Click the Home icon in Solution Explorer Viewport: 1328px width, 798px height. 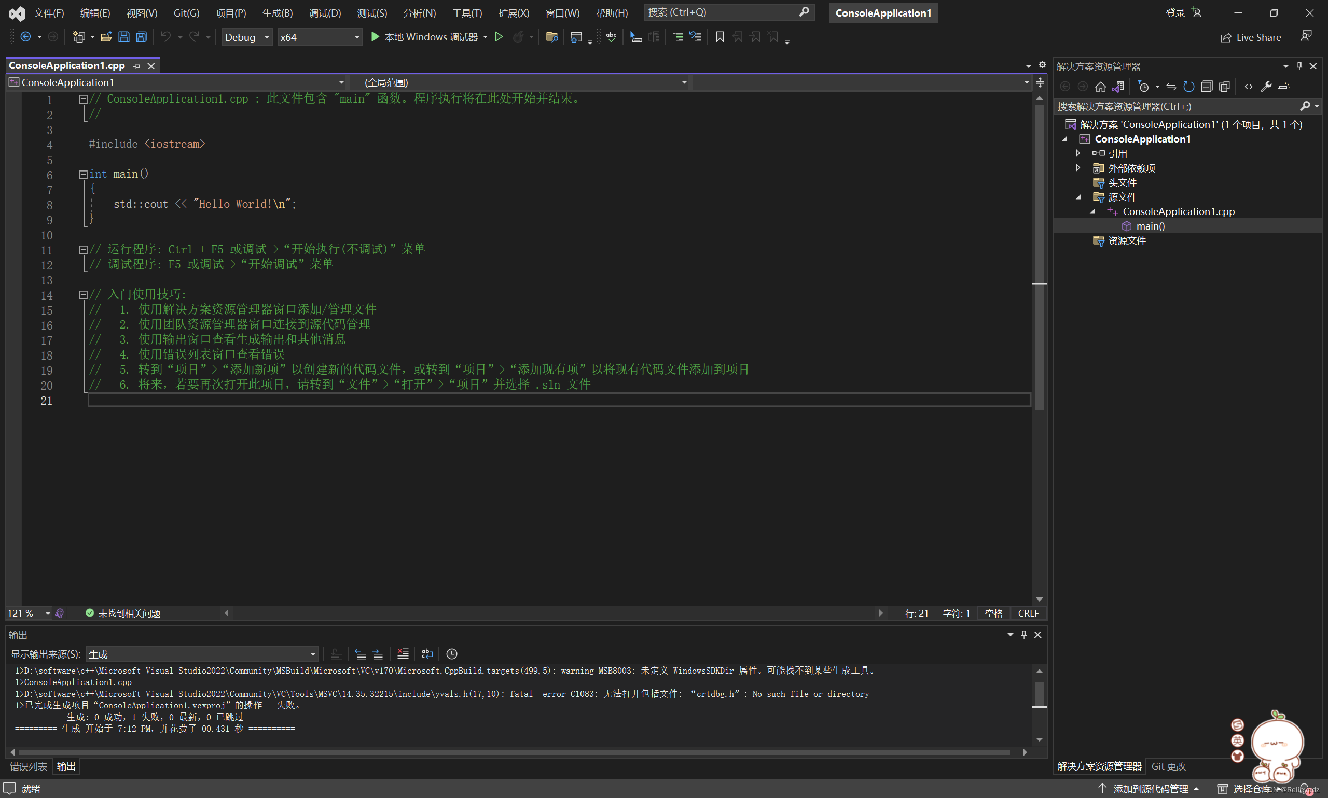[1101, 86]
